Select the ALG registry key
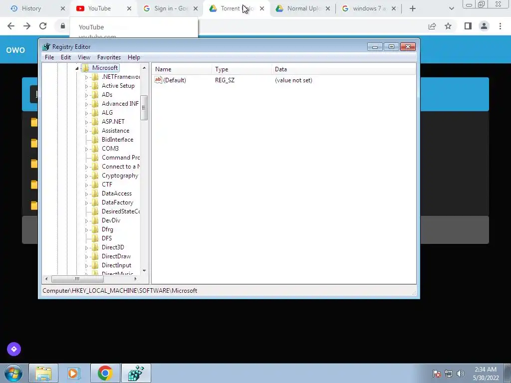 pyautogui.click(x=107, y=113)
